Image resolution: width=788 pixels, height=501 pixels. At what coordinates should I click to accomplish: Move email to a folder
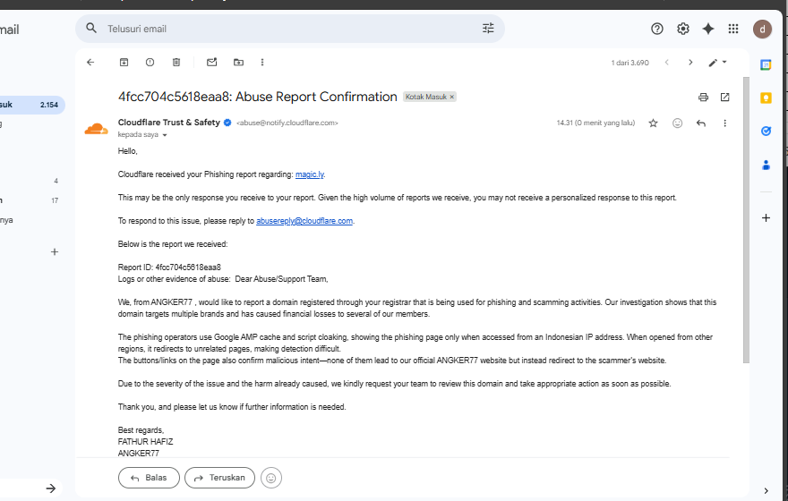[x=239, y=63]
